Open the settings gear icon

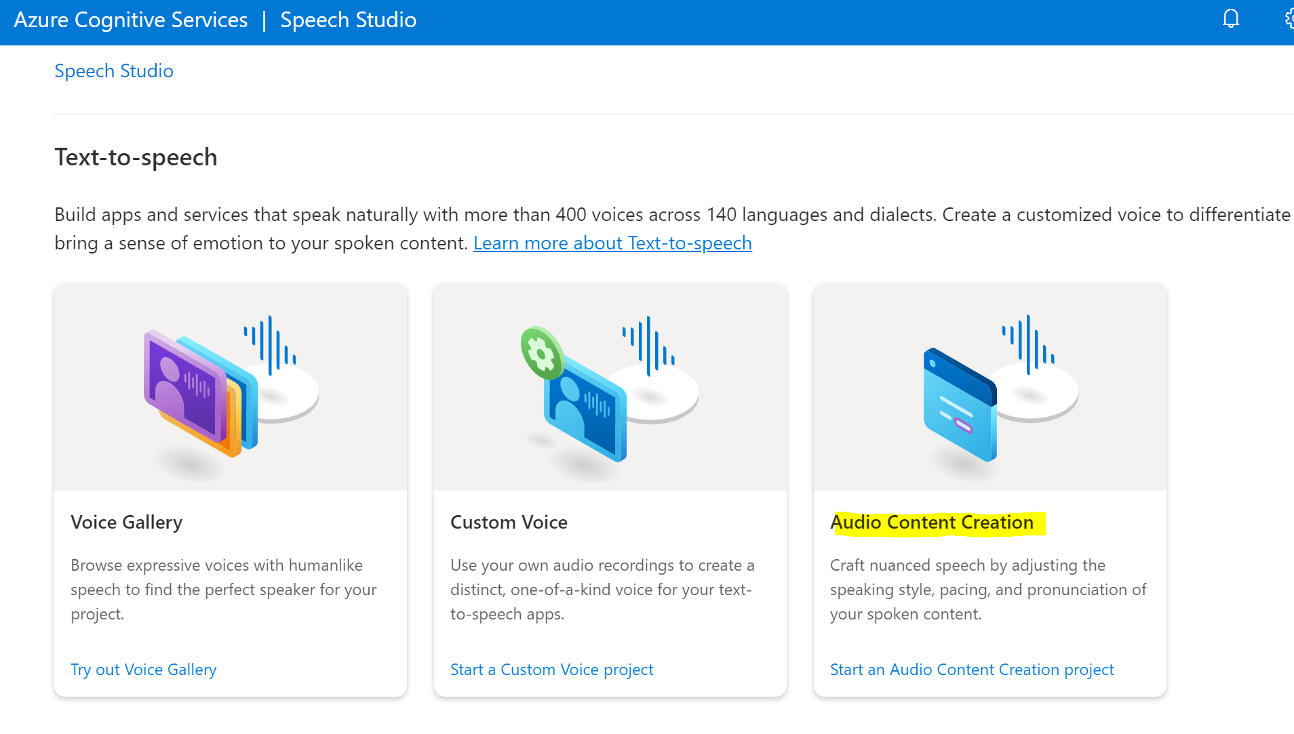pos(1289,19)
